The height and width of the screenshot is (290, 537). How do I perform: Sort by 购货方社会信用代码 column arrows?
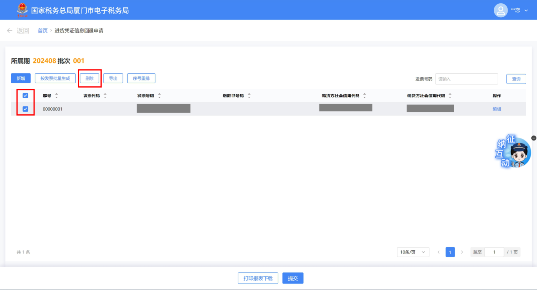point(365,96)
